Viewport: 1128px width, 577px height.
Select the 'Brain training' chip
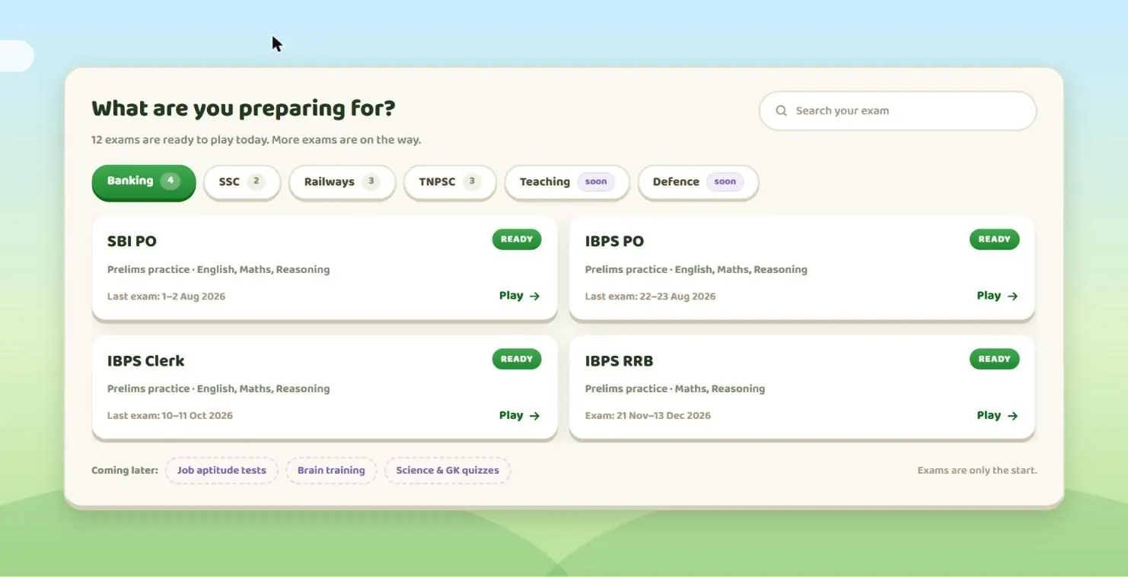coord(331,471)
